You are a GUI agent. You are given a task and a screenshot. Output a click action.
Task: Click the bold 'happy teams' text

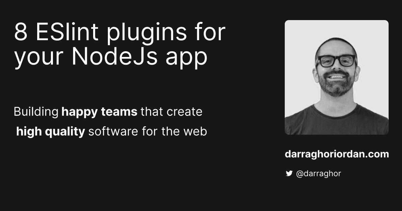coord(99,112)
